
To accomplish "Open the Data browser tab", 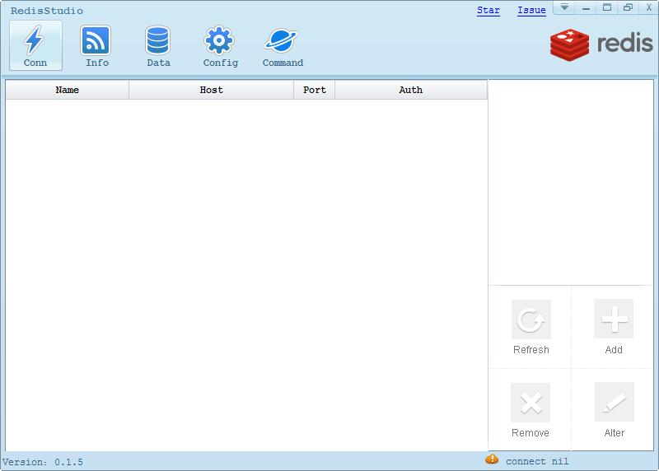I will click(158, 45).
